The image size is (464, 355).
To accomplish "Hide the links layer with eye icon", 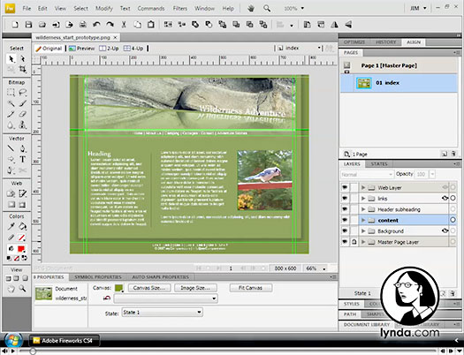I will pyautogui.click(x=345, y=199).
